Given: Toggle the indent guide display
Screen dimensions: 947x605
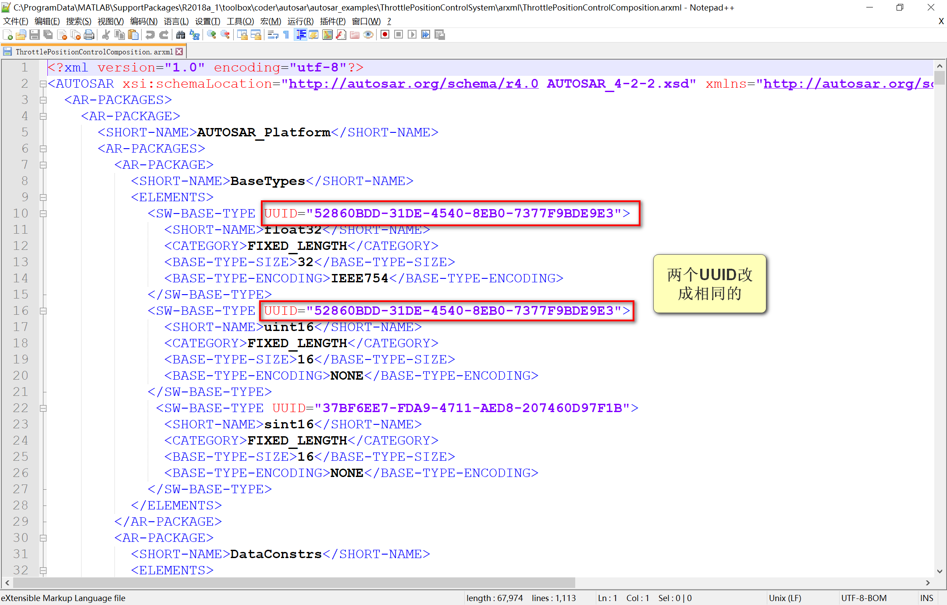Looking at the screenshot, I should 300,35.
